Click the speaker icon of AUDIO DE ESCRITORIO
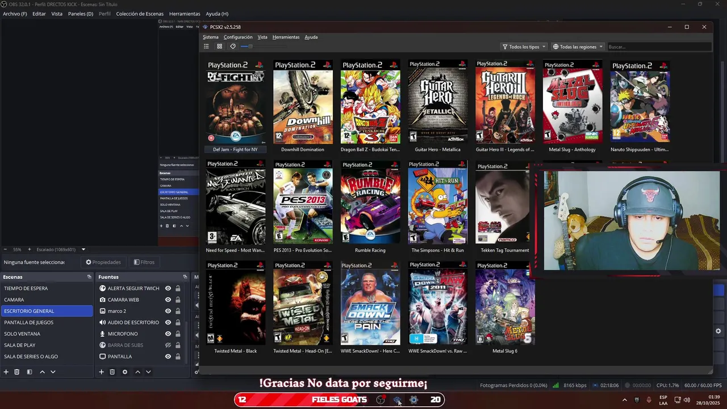 click(x=103, y=322)
